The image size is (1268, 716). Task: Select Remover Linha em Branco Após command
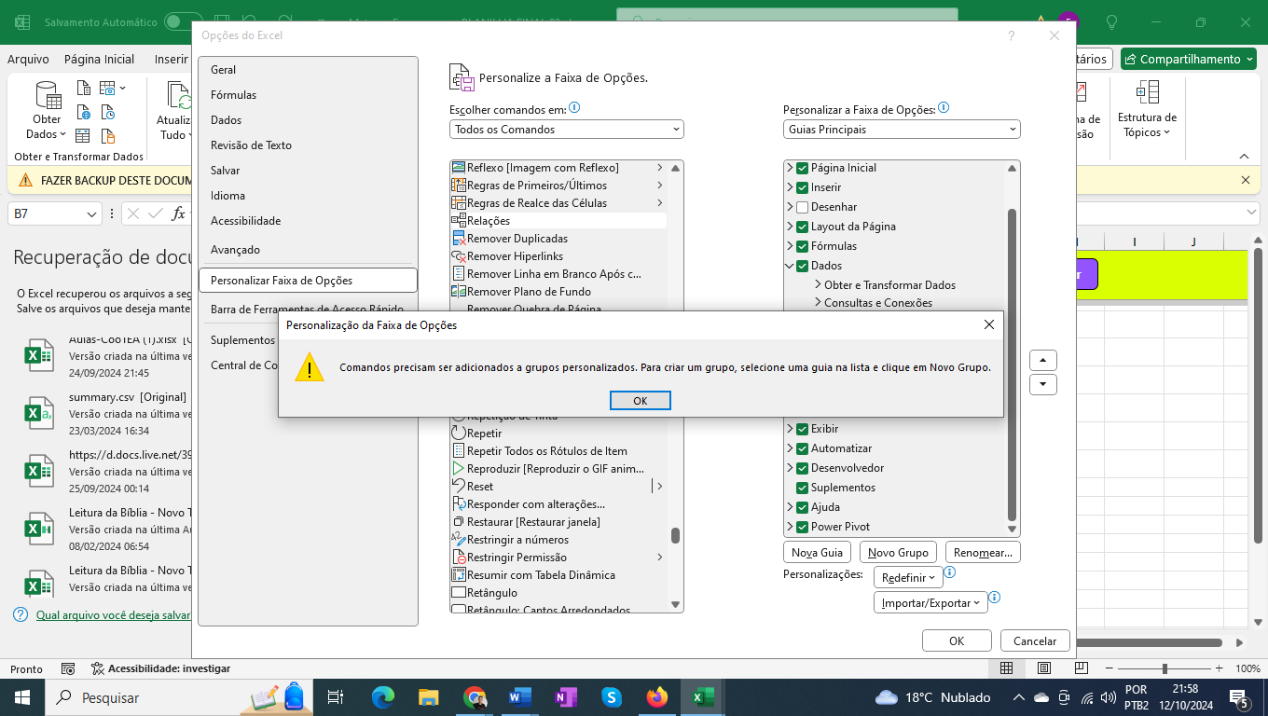558,274
